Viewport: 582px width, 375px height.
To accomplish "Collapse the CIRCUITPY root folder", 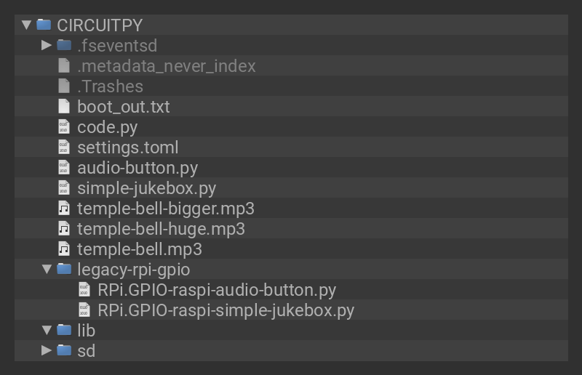I will [x=27, y=25].
